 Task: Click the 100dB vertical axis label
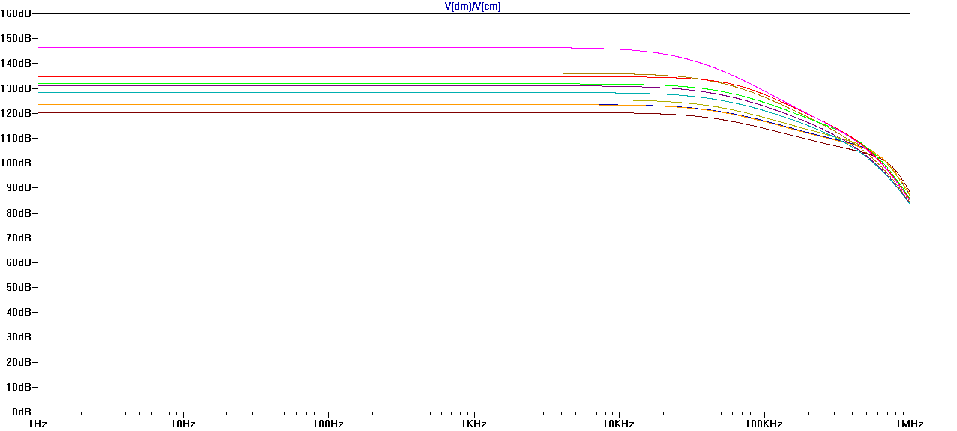pyautogui.click(x=16, y=163)
